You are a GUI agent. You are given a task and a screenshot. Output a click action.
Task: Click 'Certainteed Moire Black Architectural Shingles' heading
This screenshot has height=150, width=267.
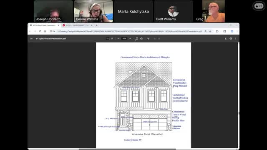tap(145, 57)
